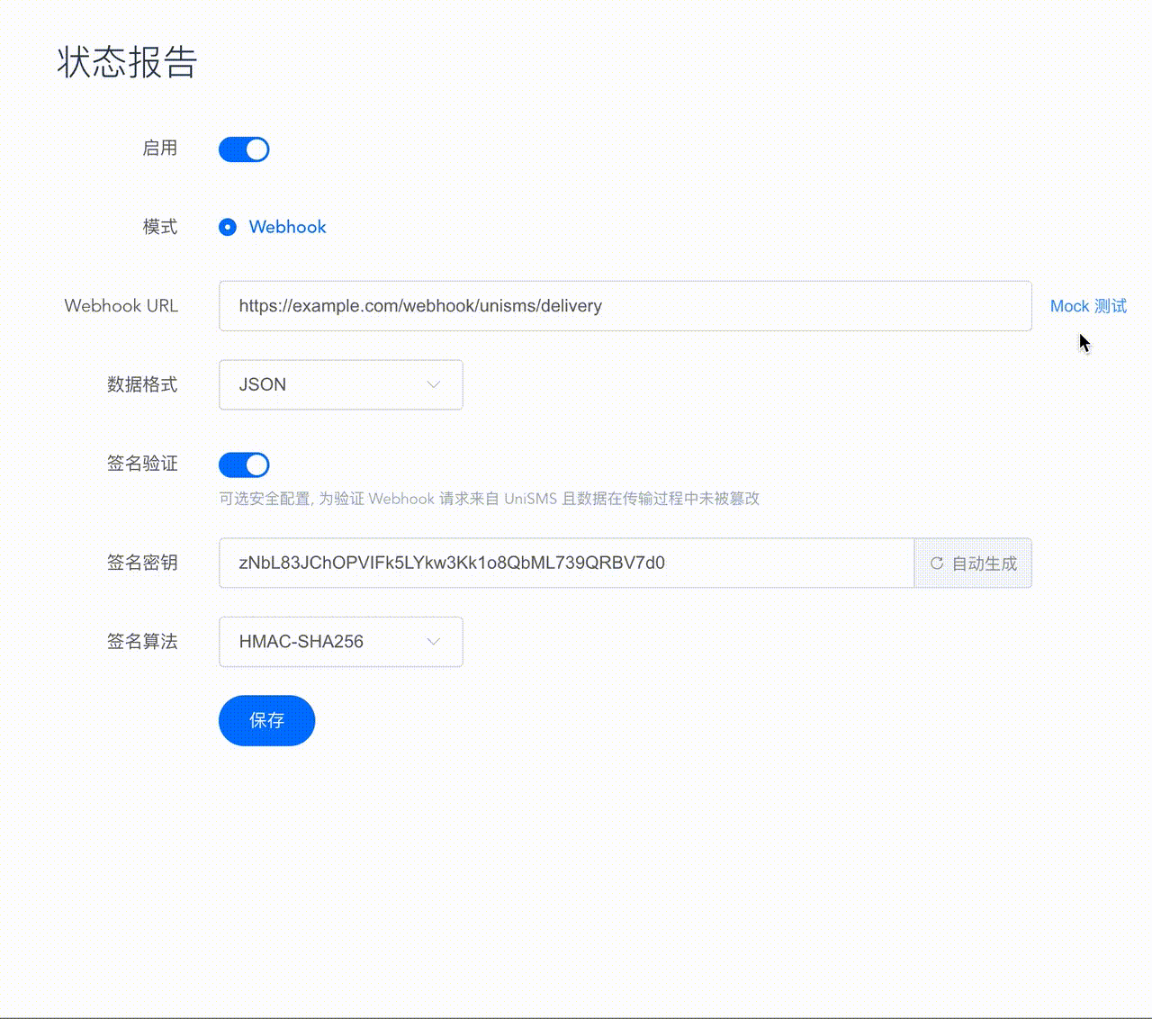Click into the 签名密钥 key field

[566, 564]
